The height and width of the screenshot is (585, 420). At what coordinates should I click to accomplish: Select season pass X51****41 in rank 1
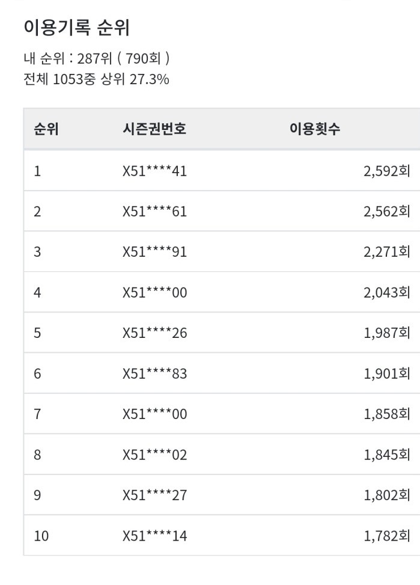point(155,171)
